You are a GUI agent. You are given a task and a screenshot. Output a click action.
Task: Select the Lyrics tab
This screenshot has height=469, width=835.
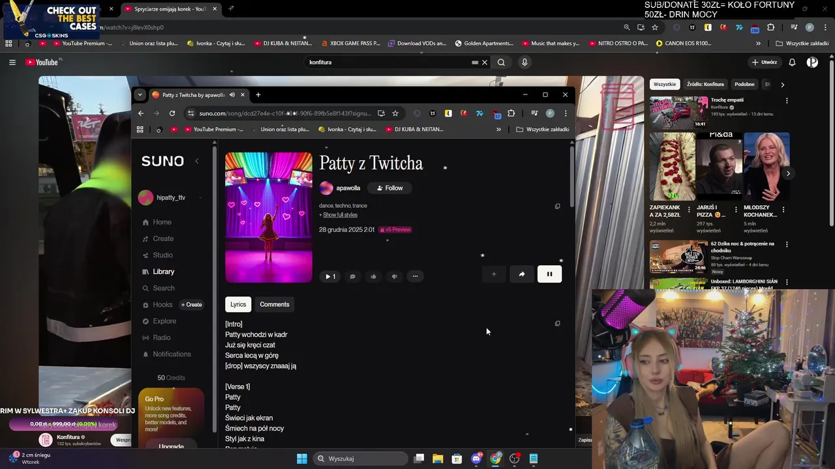coord(238,304)
